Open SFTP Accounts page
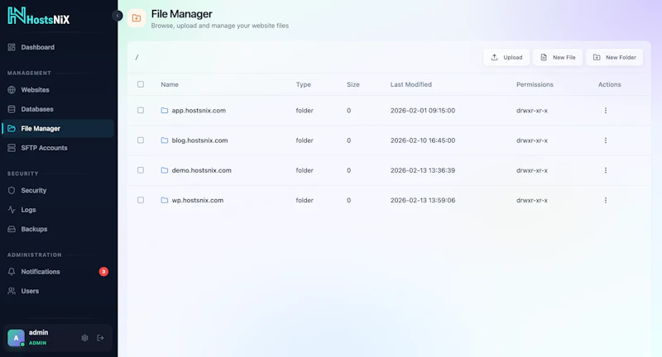Image resolution: width=662 pixels, height=357 pixels. (58, 148)
